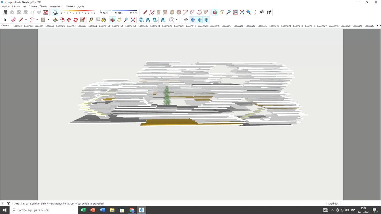
Task: Select the Eraser tool
Action: point(13,20)
